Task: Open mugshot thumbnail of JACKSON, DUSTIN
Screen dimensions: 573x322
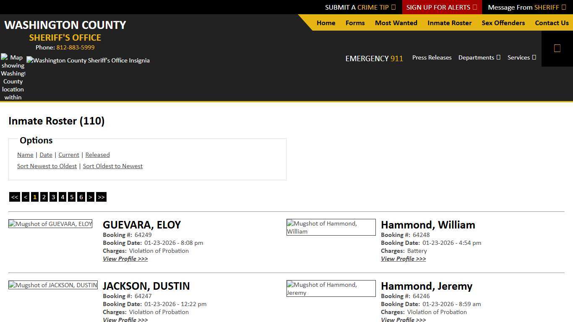Action: click(53, 285)
